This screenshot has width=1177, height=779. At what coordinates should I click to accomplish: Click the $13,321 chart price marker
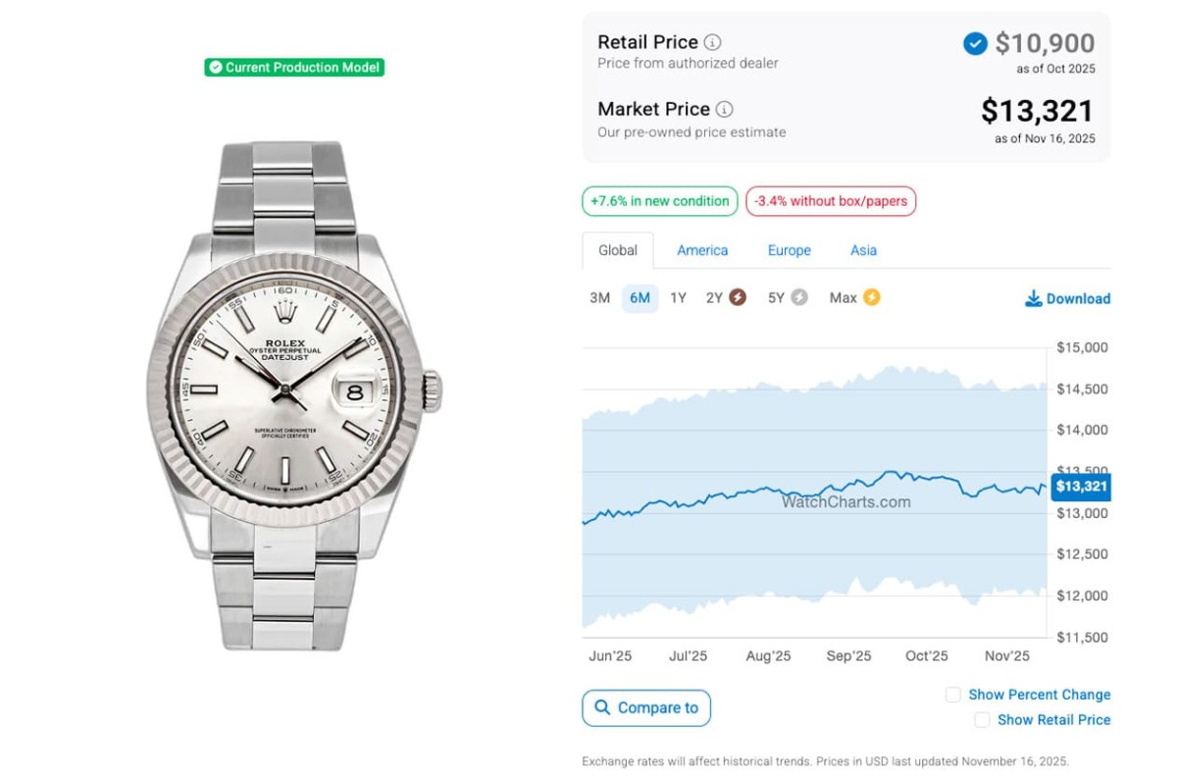pyautogui.click(x=1081, y=487)
